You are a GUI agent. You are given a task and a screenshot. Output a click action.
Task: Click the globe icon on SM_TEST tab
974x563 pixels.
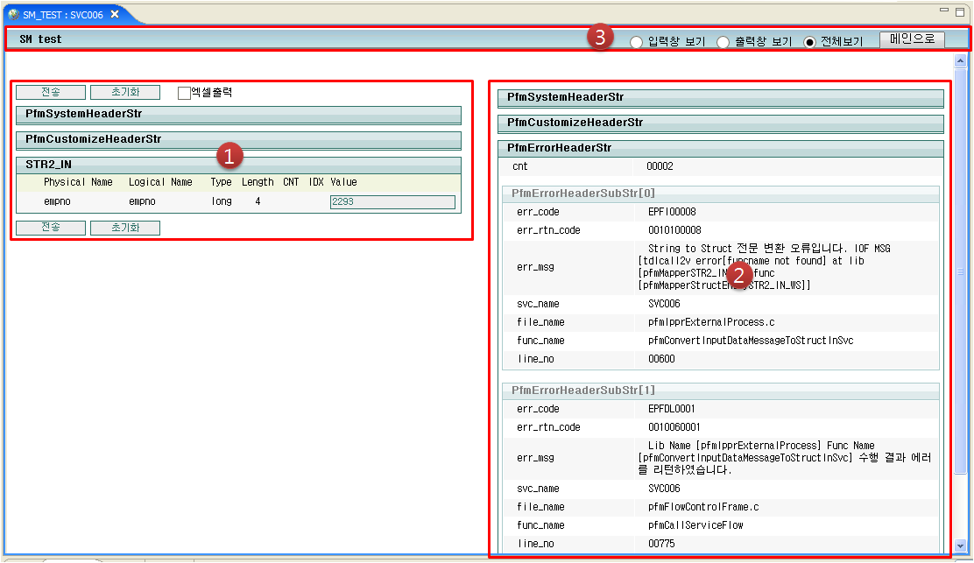tap(13, 14)
